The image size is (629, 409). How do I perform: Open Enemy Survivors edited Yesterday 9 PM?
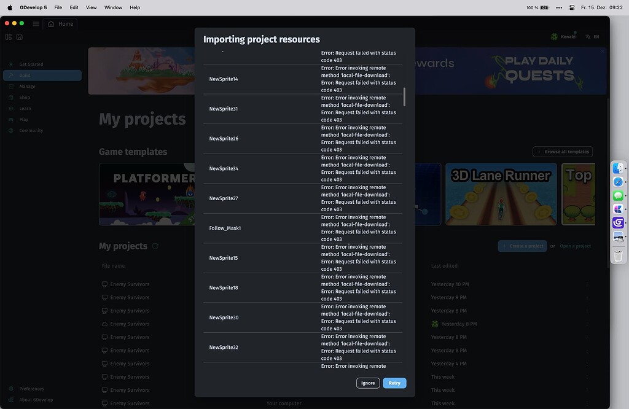pos(130,297)
